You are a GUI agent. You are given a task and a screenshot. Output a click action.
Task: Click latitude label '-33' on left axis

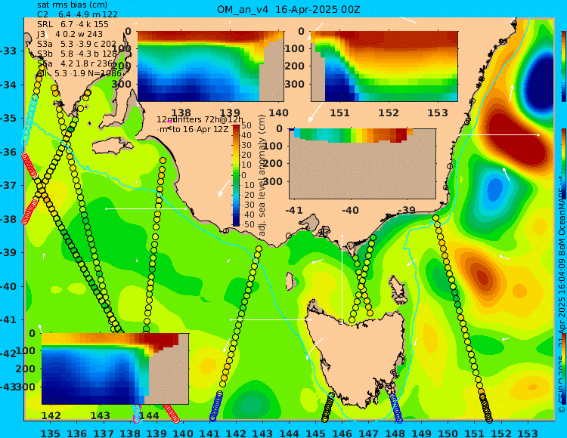[8, 51]
